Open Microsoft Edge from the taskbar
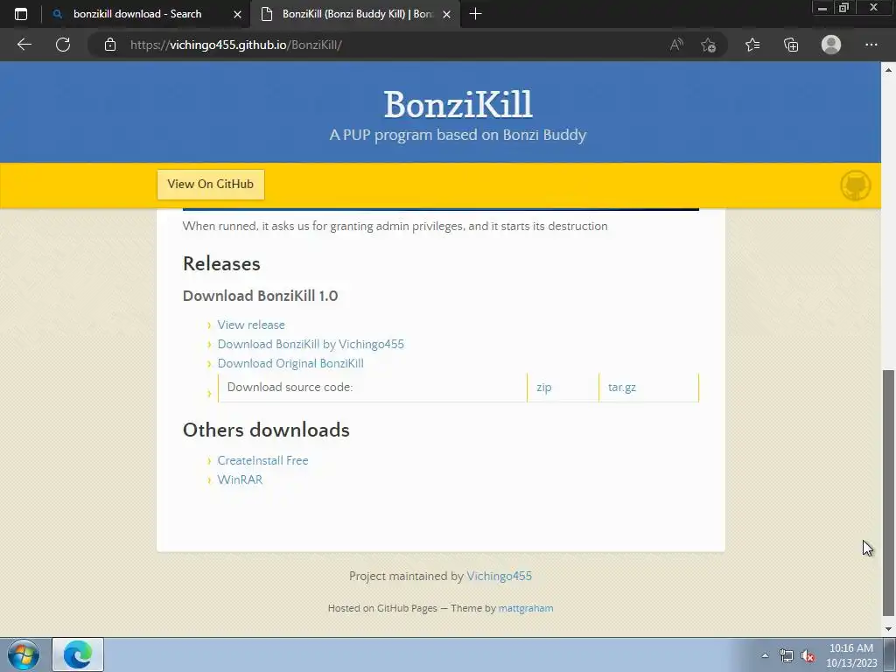 tap(78, 654)
